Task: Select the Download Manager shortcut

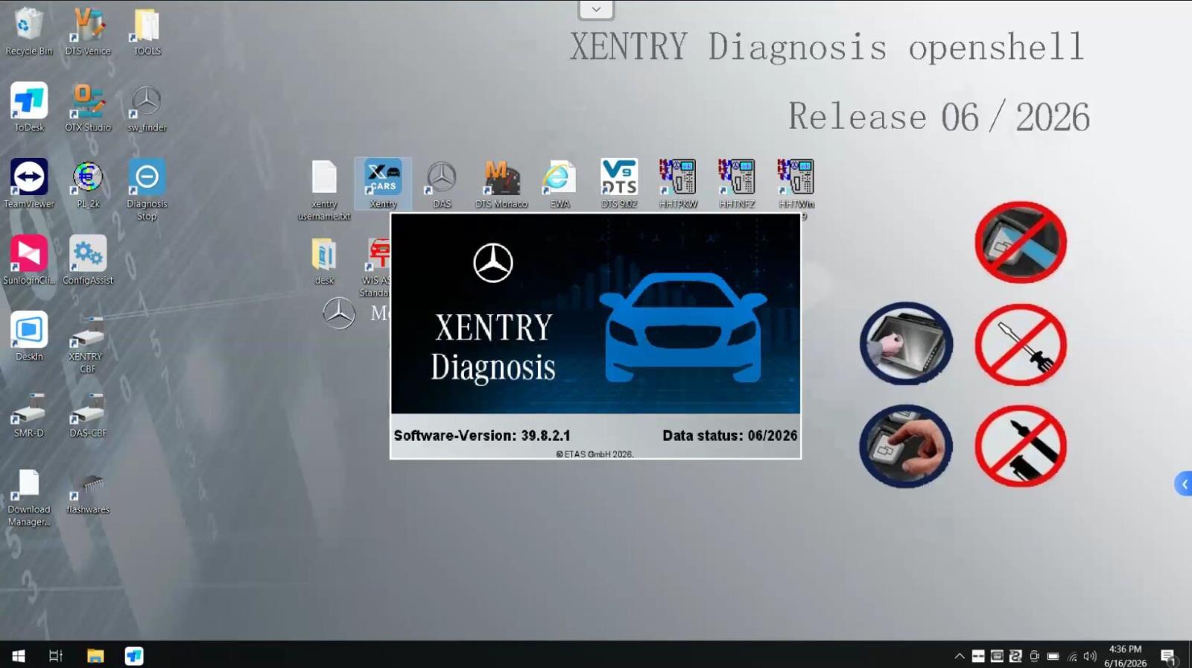Action: coord(29,497)
